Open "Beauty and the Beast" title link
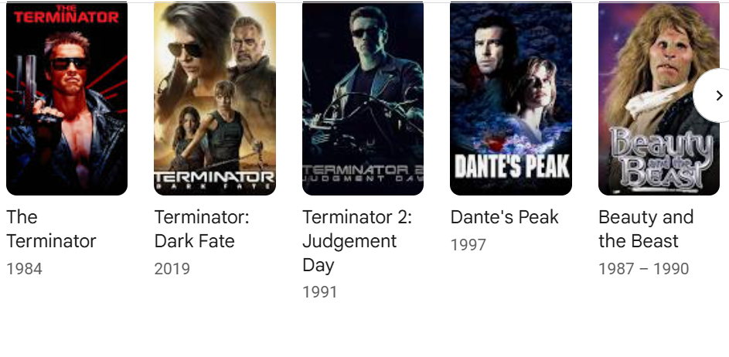The height and width of the screenshot is (357, 729). [646, 229]
